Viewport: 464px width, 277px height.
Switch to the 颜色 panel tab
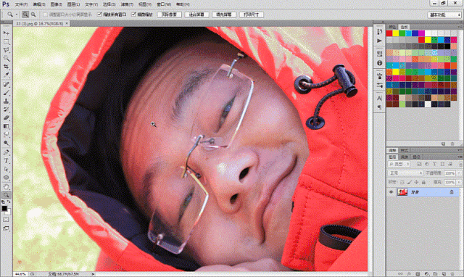click(x=392, y=27)
